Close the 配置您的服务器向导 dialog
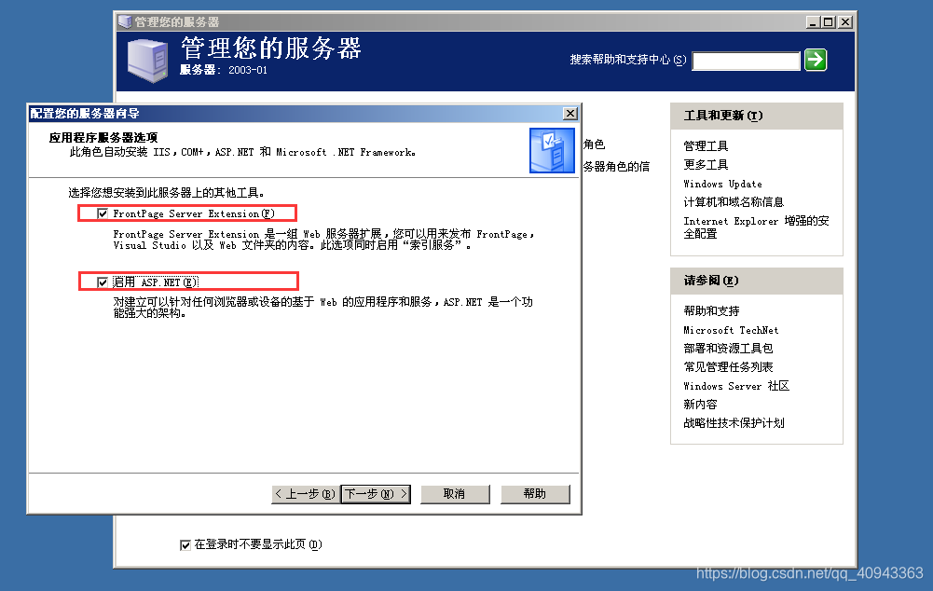This screenshot has width=933, height=591. [x=570, y=113]
